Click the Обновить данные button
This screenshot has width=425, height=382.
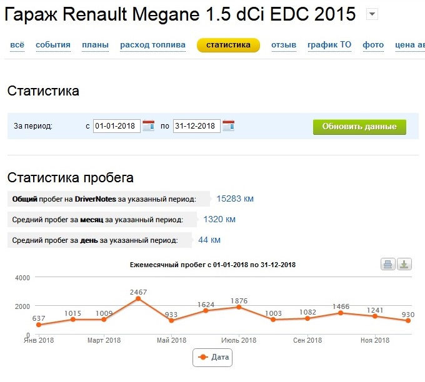(x=359, y=127)
